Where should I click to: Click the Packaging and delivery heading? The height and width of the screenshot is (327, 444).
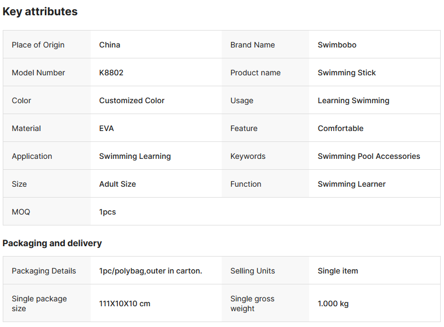(x=52, y=243)
